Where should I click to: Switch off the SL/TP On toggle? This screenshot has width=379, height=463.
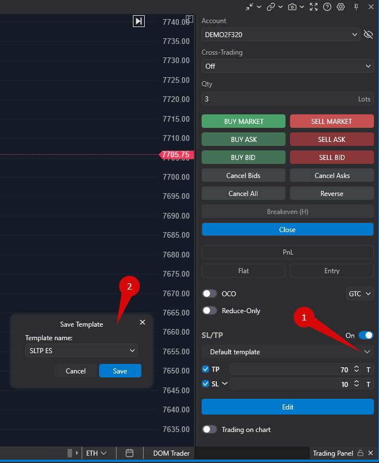pyautogui.click(x=366, y=335)
